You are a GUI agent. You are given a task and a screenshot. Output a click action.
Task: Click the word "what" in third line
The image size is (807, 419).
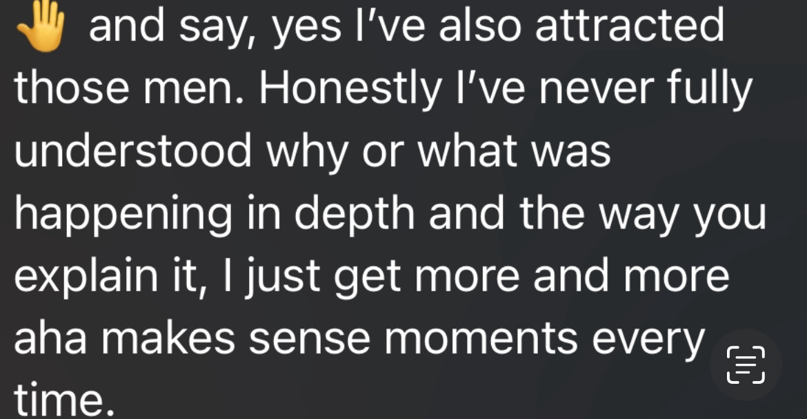tap(467, 152)
